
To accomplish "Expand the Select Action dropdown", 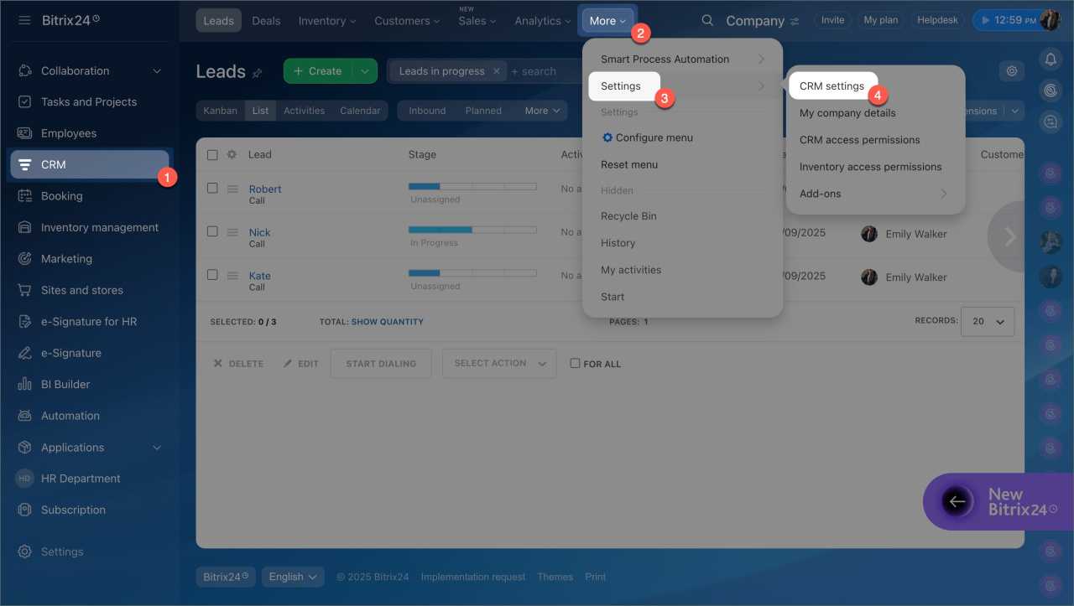I will [498, 364].
